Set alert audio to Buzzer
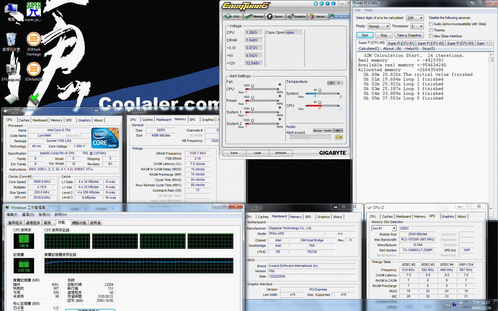Viewport: 498px width, 311px height. [318, 131]
